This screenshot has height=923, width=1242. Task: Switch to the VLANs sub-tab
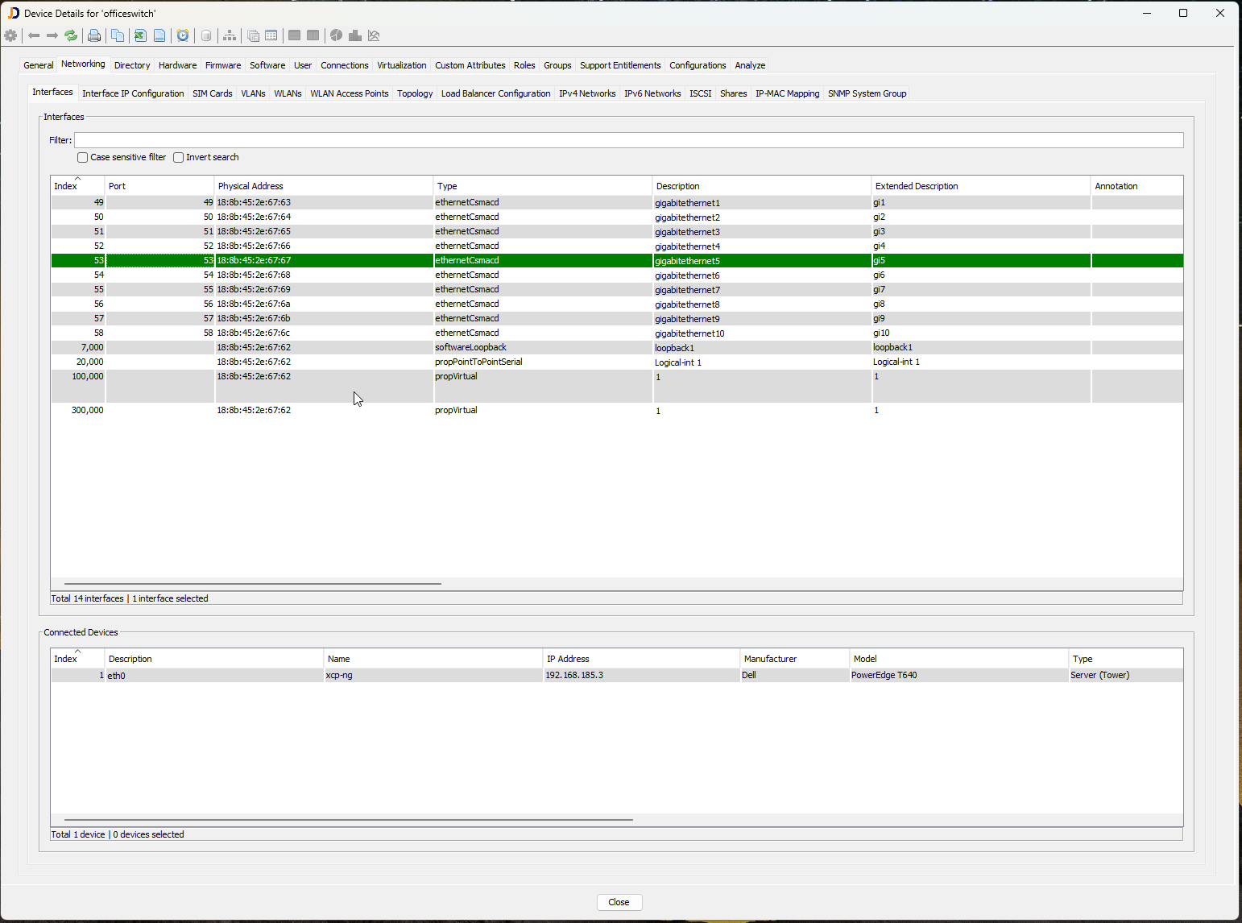[253, 93]
